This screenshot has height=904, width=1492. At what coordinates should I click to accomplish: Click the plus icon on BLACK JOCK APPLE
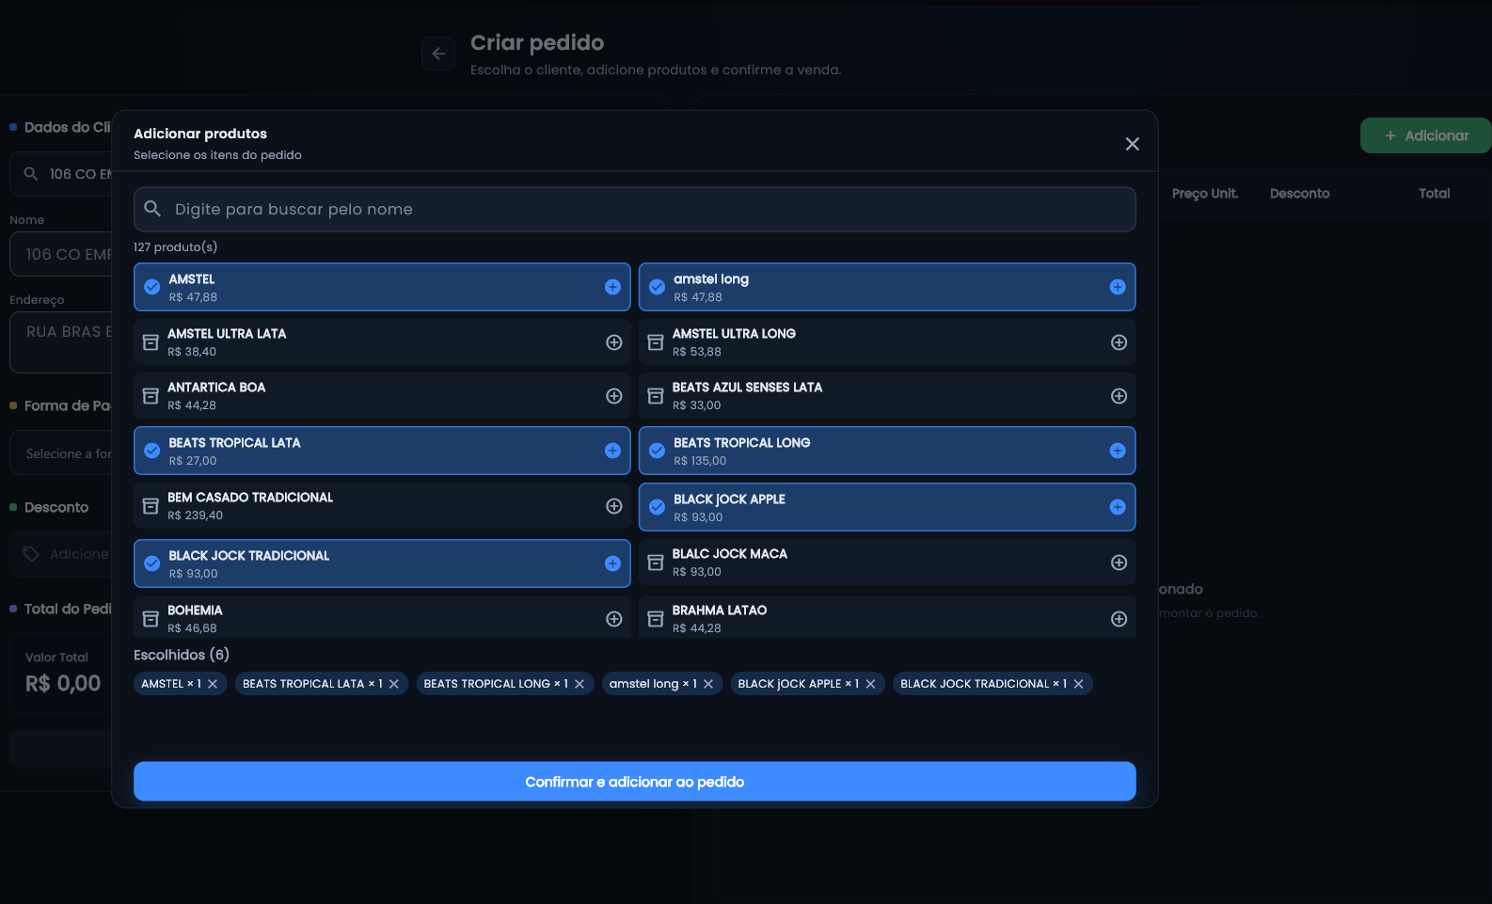(1118, 507)
